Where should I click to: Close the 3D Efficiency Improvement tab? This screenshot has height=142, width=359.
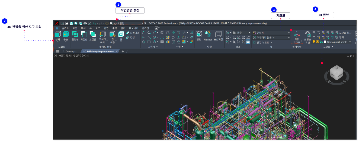[x=117, y=51]
